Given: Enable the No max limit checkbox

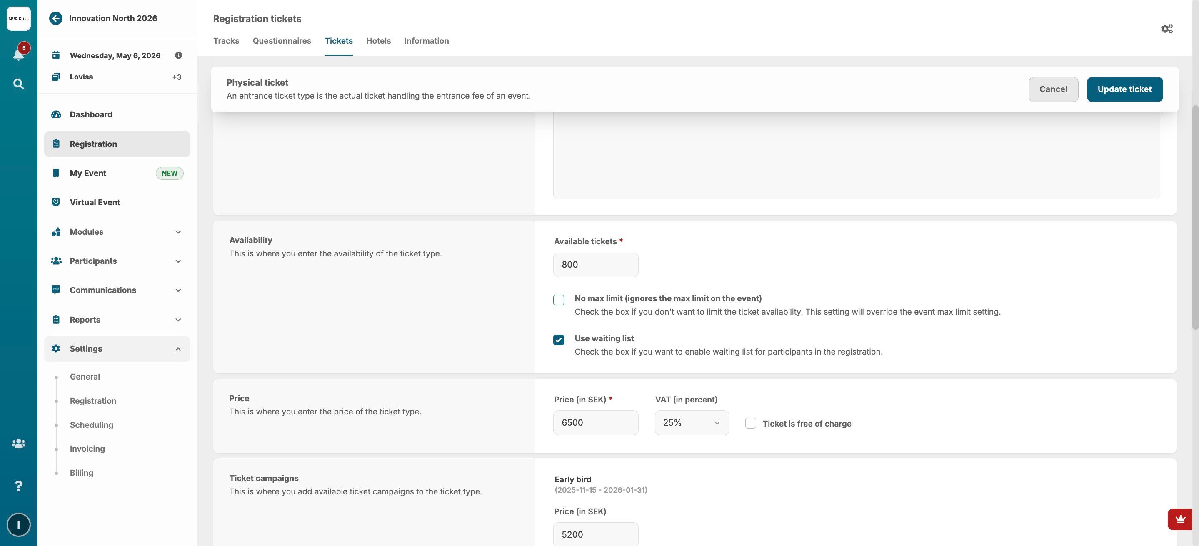Looking at the screenshot, I should [x=559, y=300].
